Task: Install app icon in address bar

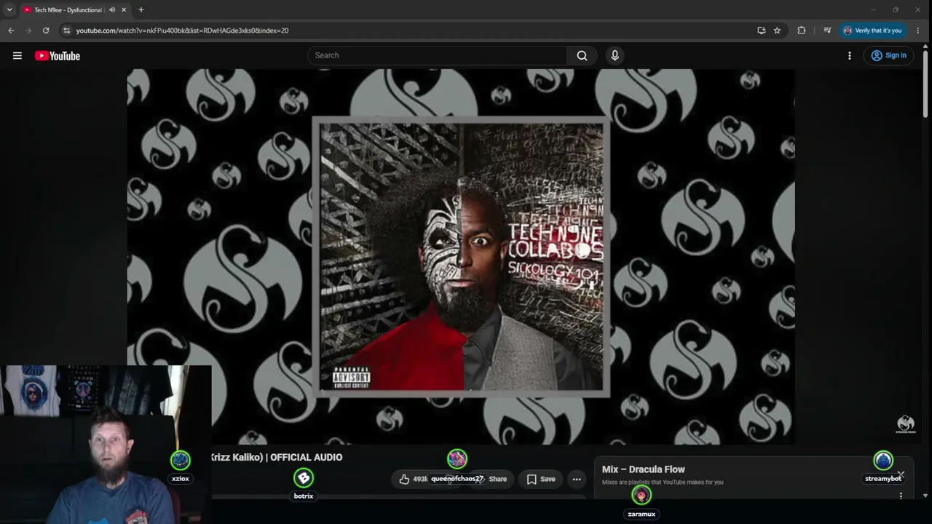Action: (x=761, y=31)
